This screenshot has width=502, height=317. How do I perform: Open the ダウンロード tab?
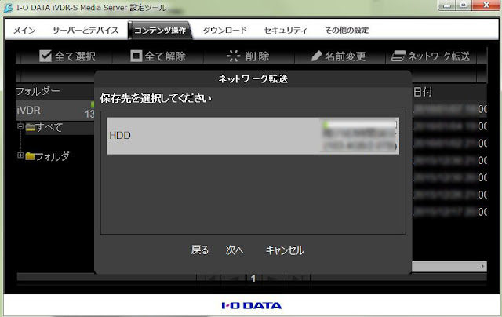click(225, 31)
